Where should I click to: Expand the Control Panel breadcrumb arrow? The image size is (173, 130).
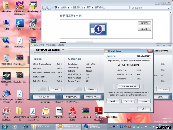[x=69, y=8]
